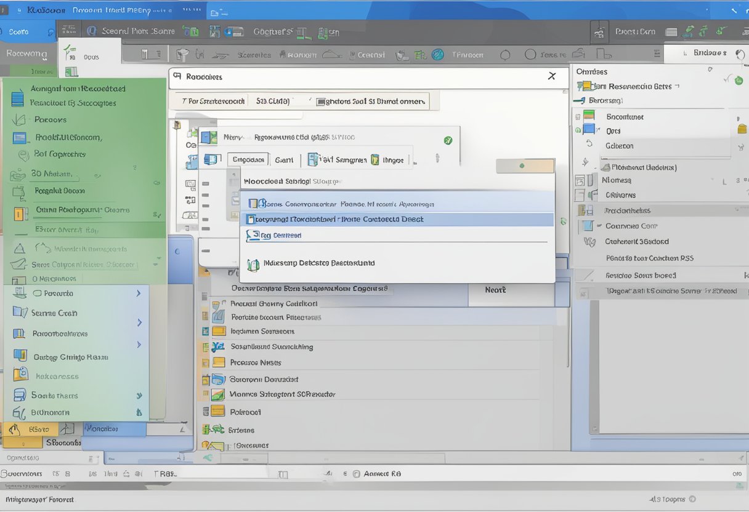Toggle the small checkbox left of Iogdmen Scenseocrs
Screen dimensions: 749x512
[206, 331]
